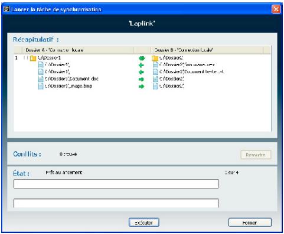Click the Fermer button

tap(250, 223)
